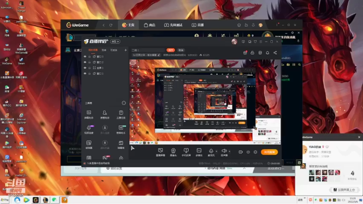Select the 全屏1 source row

pos(105,68)
